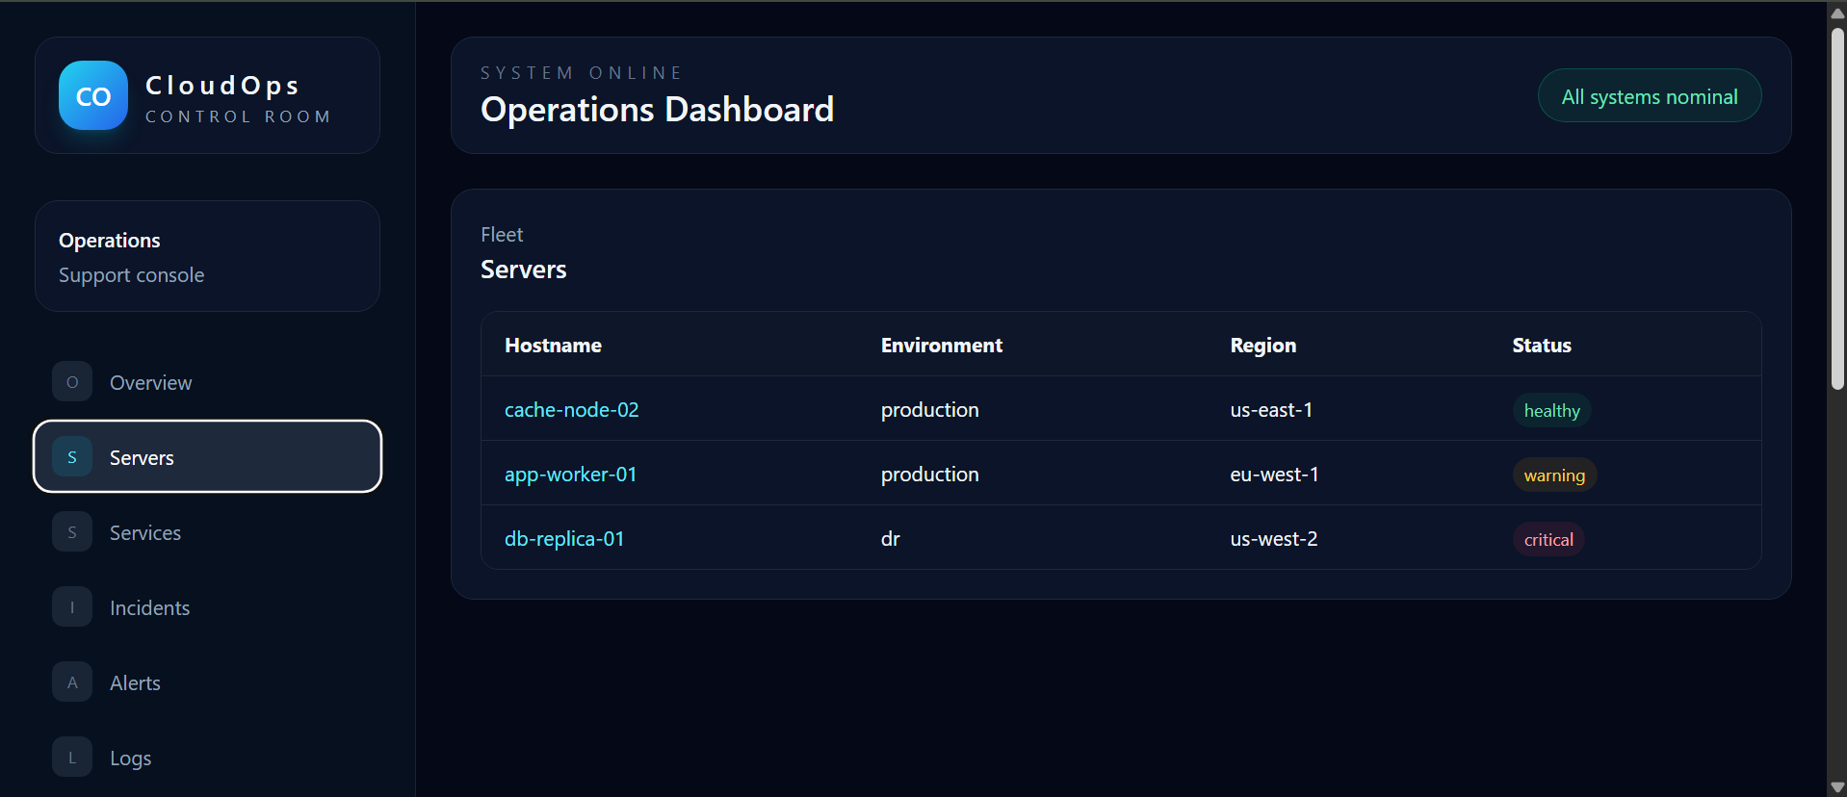Image resolution: width=1847 pixels, height=797 pixels.
Task: Click the Operations Support console card
Action: (x=207, y=256)
